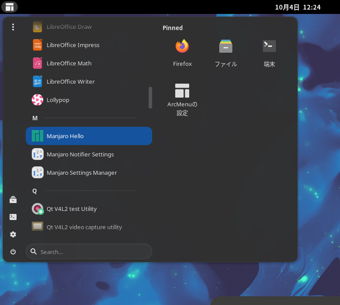Select the LibreOffice Math text label
The image size is (340, 305).
(x=69, y=64)
